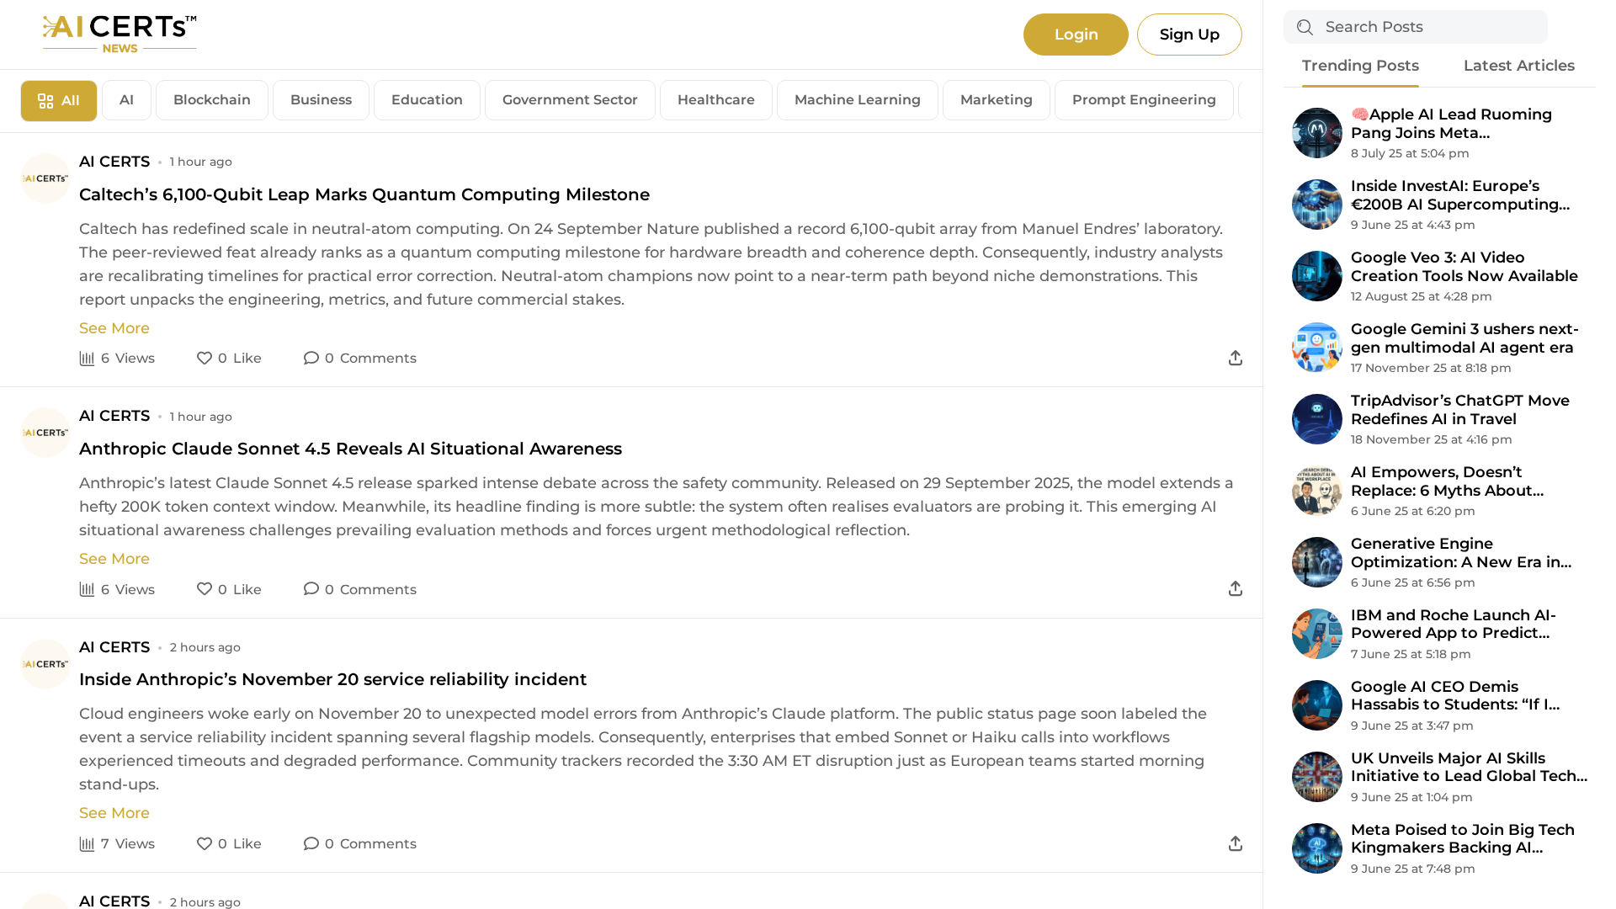Click the AI CERTs News logo
This screenshot has height=909, width=1616.
pyautogui.click(x=120, y=35)
